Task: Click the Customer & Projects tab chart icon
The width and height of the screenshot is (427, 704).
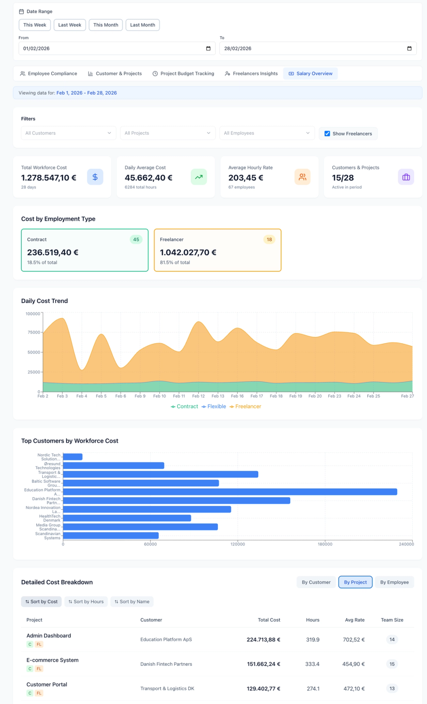Action: tap(91, 73)
